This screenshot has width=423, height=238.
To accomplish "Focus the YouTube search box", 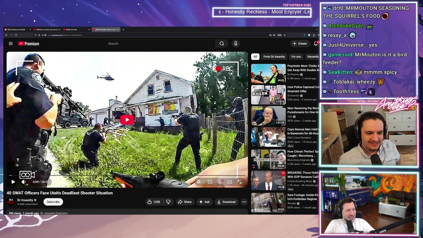I will point(160,44).
